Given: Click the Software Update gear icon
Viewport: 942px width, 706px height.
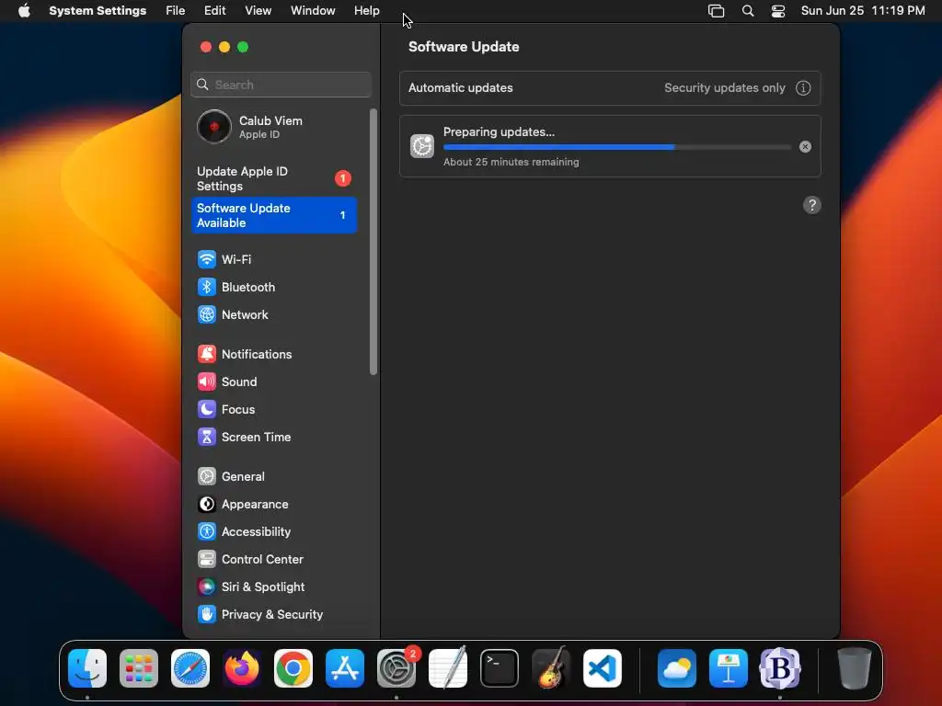Looking at the screenshot, I should click(x=421, y=146).
